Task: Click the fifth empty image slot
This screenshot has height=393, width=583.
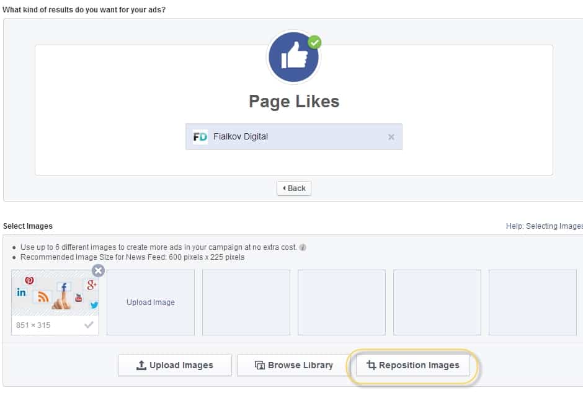Action: (437, 302)
